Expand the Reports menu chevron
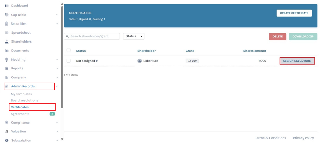Viewport: 321px width, 146px height. click(x=57, y=68)
